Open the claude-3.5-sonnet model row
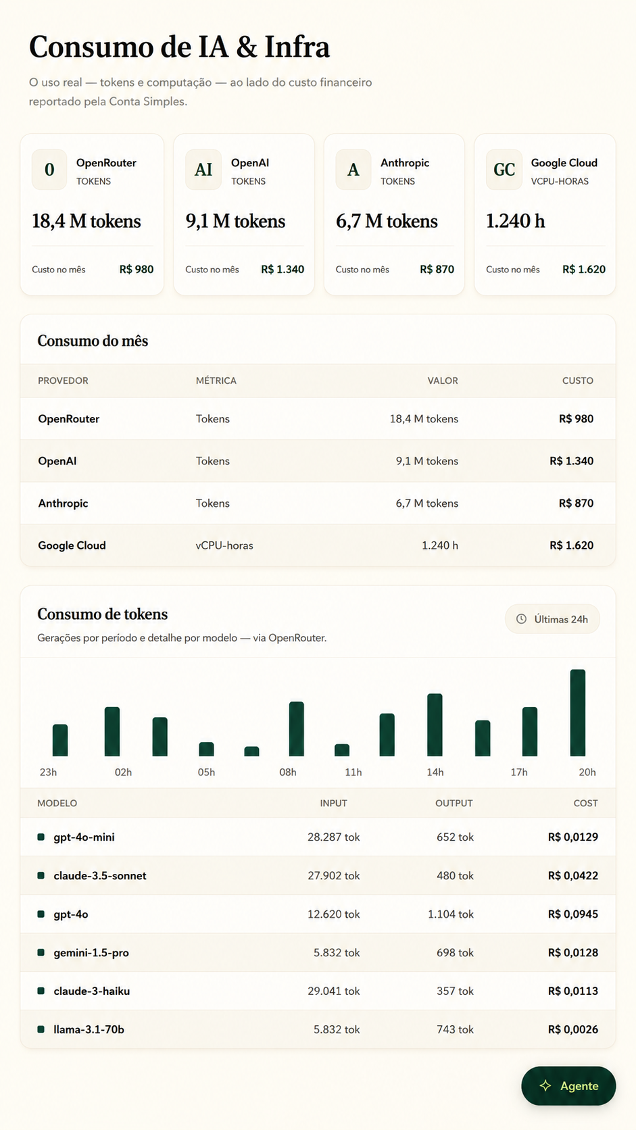 (318, 876)
